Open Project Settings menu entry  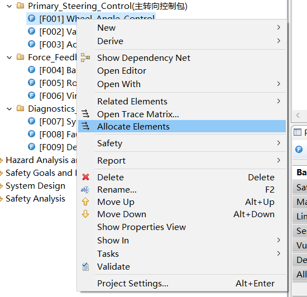[182, 283]
